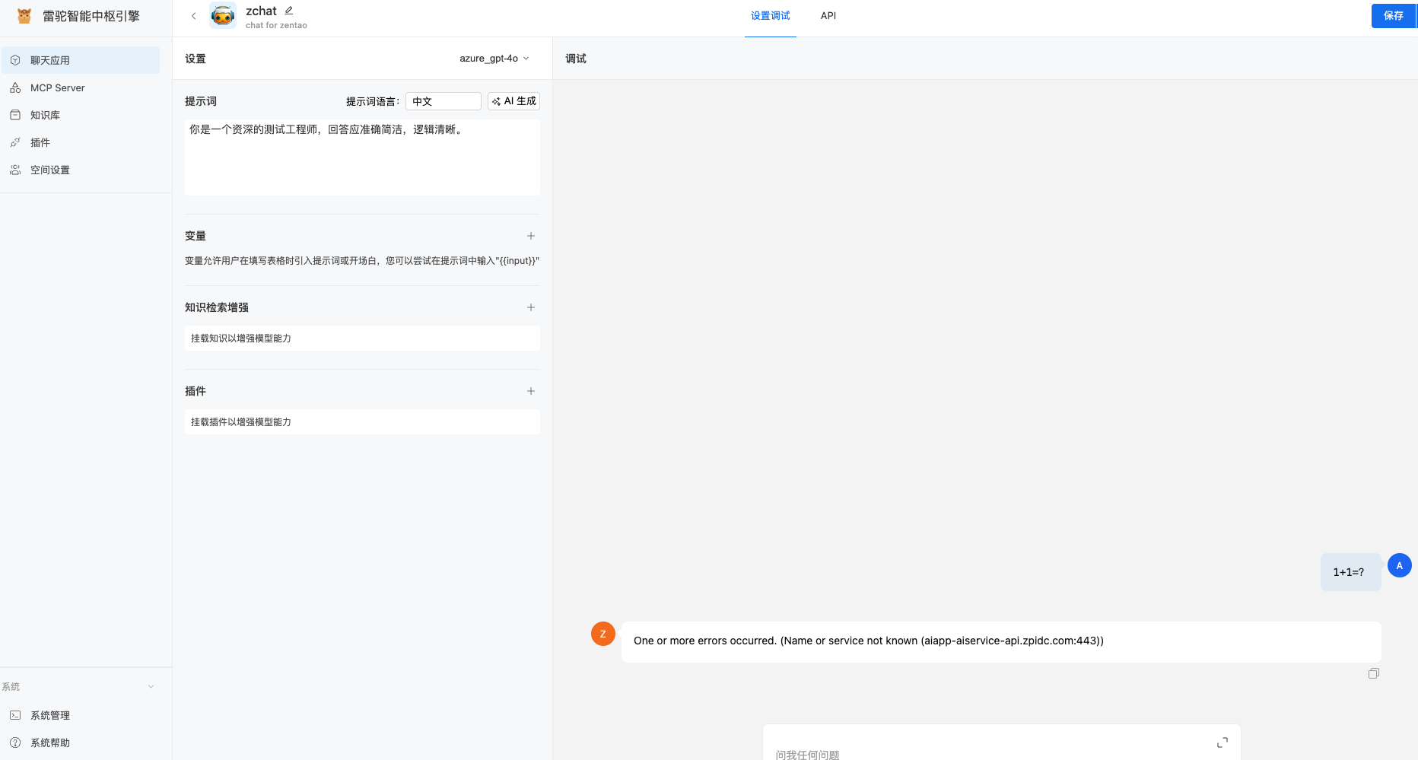Open 系统帮助 in the sidebar
The height and width of the screenshot is (760, 1418).
(81, 743)
